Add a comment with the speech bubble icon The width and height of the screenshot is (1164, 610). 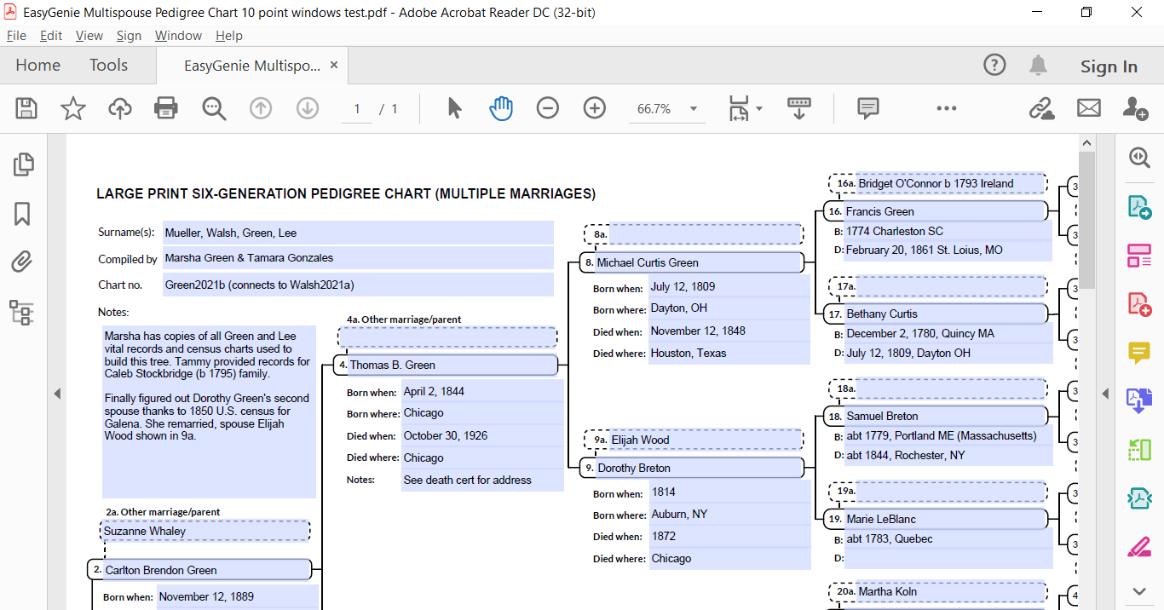point(867,108)
